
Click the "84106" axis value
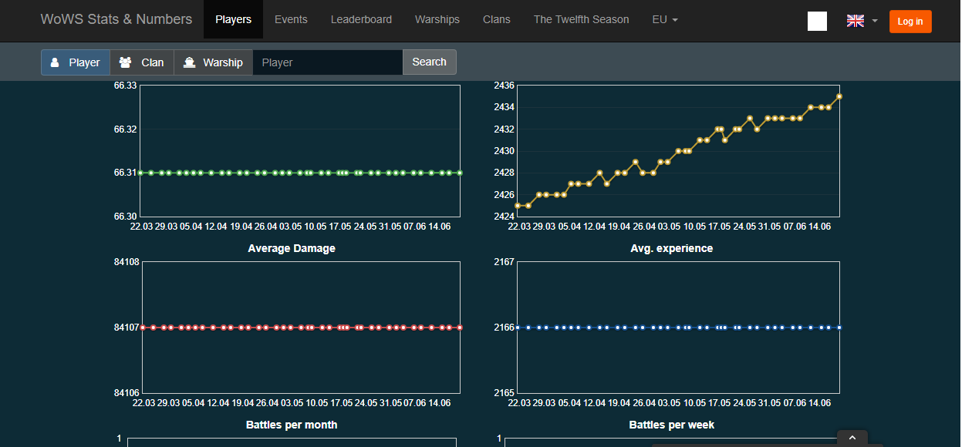coord(127,393)
